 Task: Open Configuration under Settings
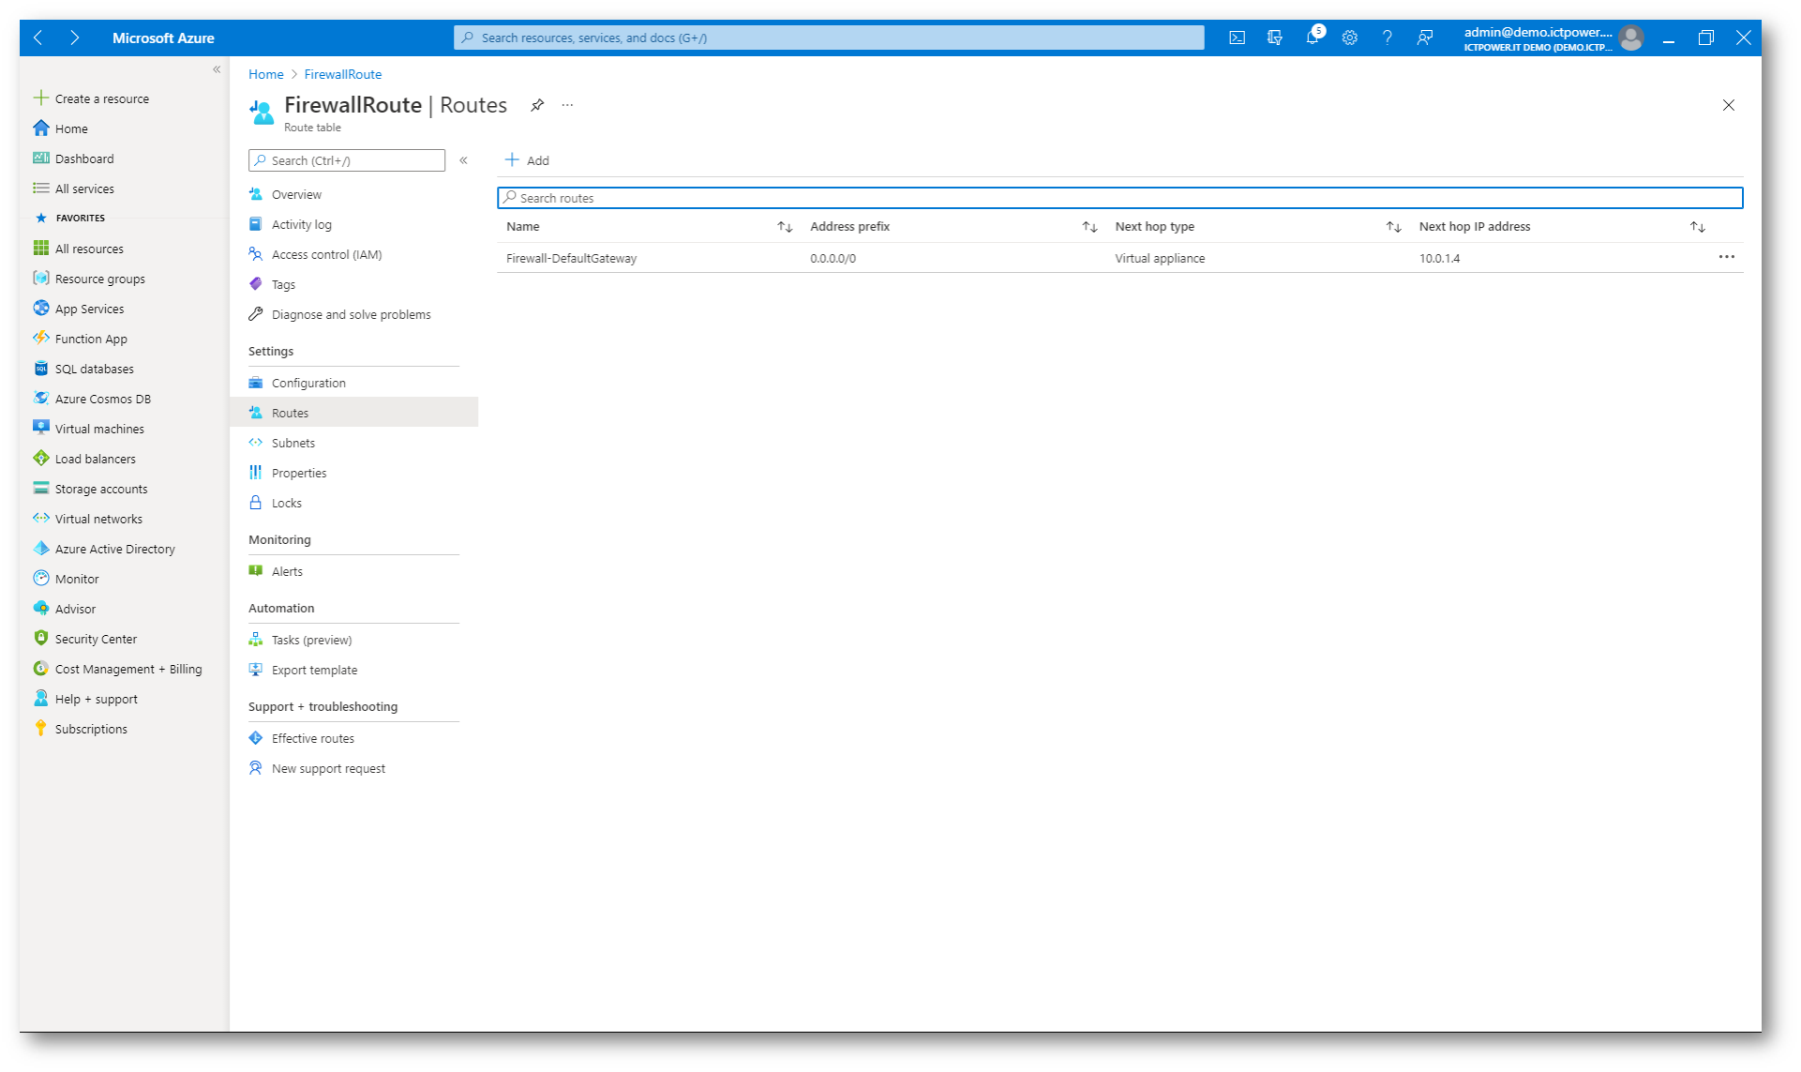point(308,383)
